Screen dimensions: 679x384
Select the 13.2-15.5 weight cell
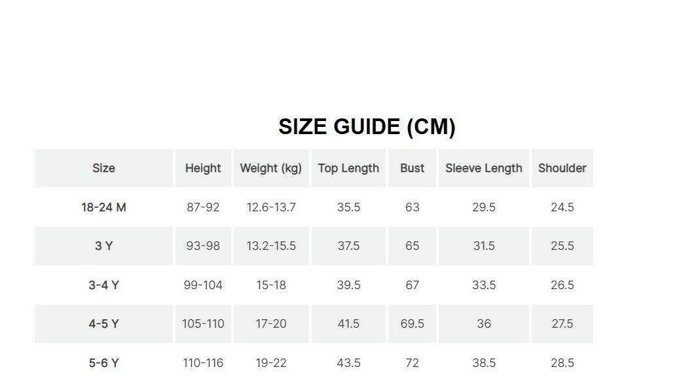coord(271,246)
